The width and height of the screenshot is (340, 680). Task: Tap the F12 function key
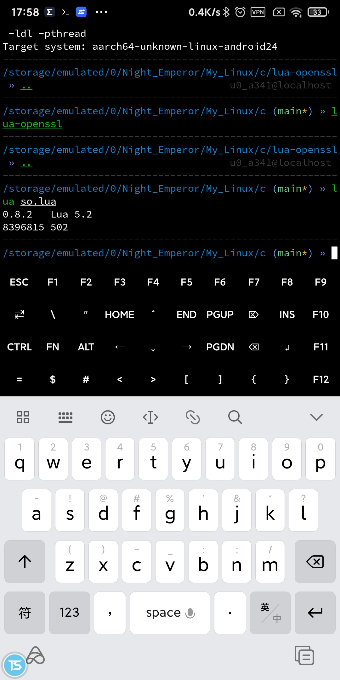coord(320,379)
